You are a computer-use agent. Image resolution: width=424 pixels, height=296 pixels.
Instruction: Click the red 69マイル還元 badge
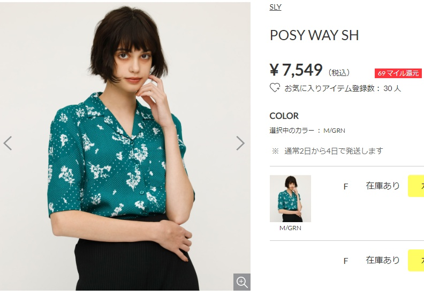(398, 73)
